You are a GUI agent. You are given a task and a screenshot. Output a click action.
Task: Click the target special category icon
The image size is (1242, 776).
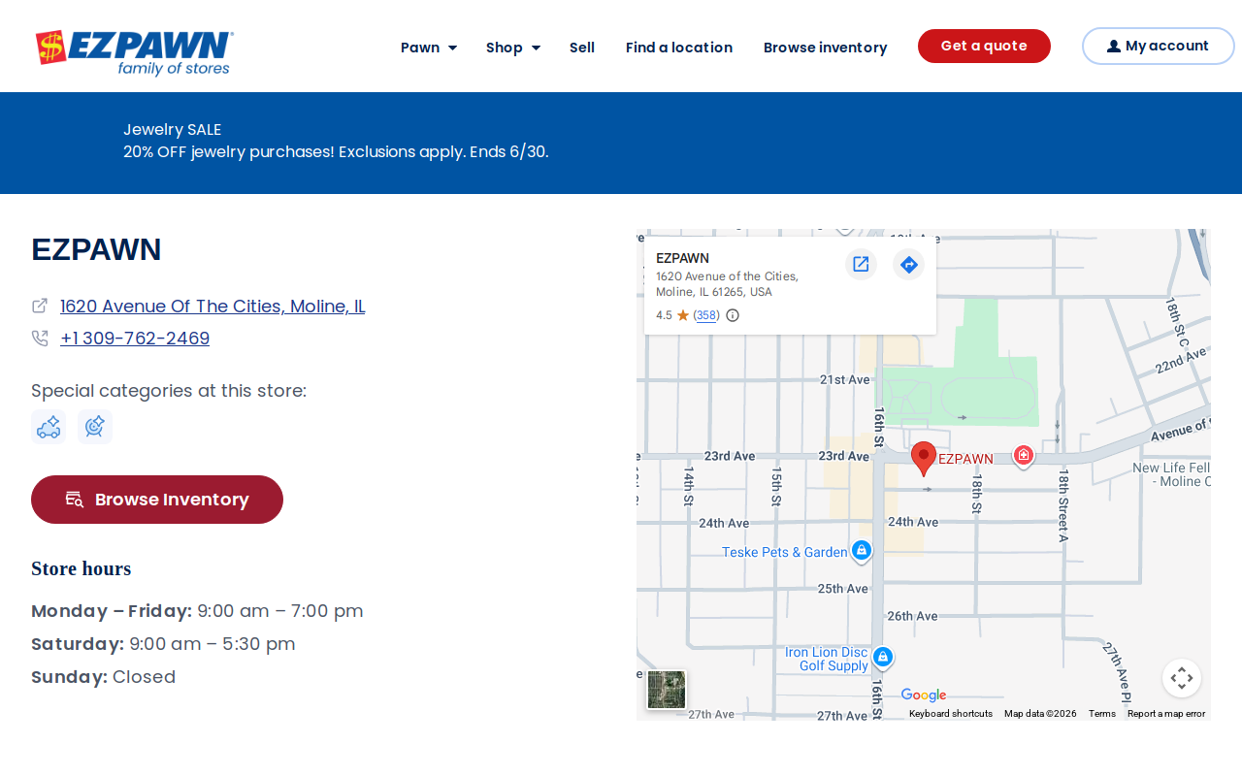(x=95, y=427)
